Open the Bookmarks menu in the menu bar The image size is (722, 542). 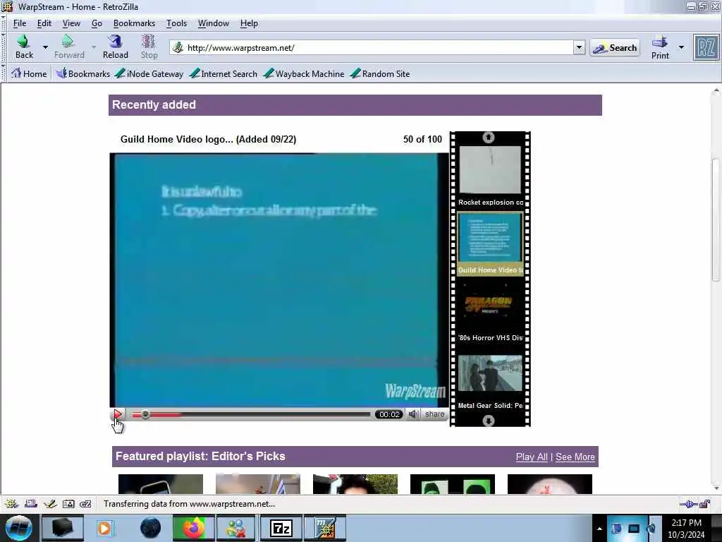tap(134, 23)
